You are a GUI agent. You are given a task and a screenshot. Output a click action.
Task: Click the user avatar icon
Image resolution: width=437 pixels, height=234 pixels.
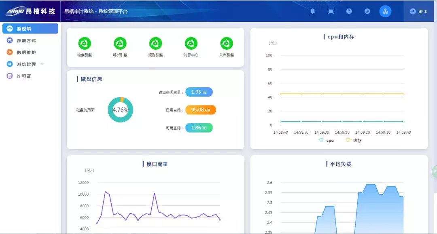click(x=385, y=11)
